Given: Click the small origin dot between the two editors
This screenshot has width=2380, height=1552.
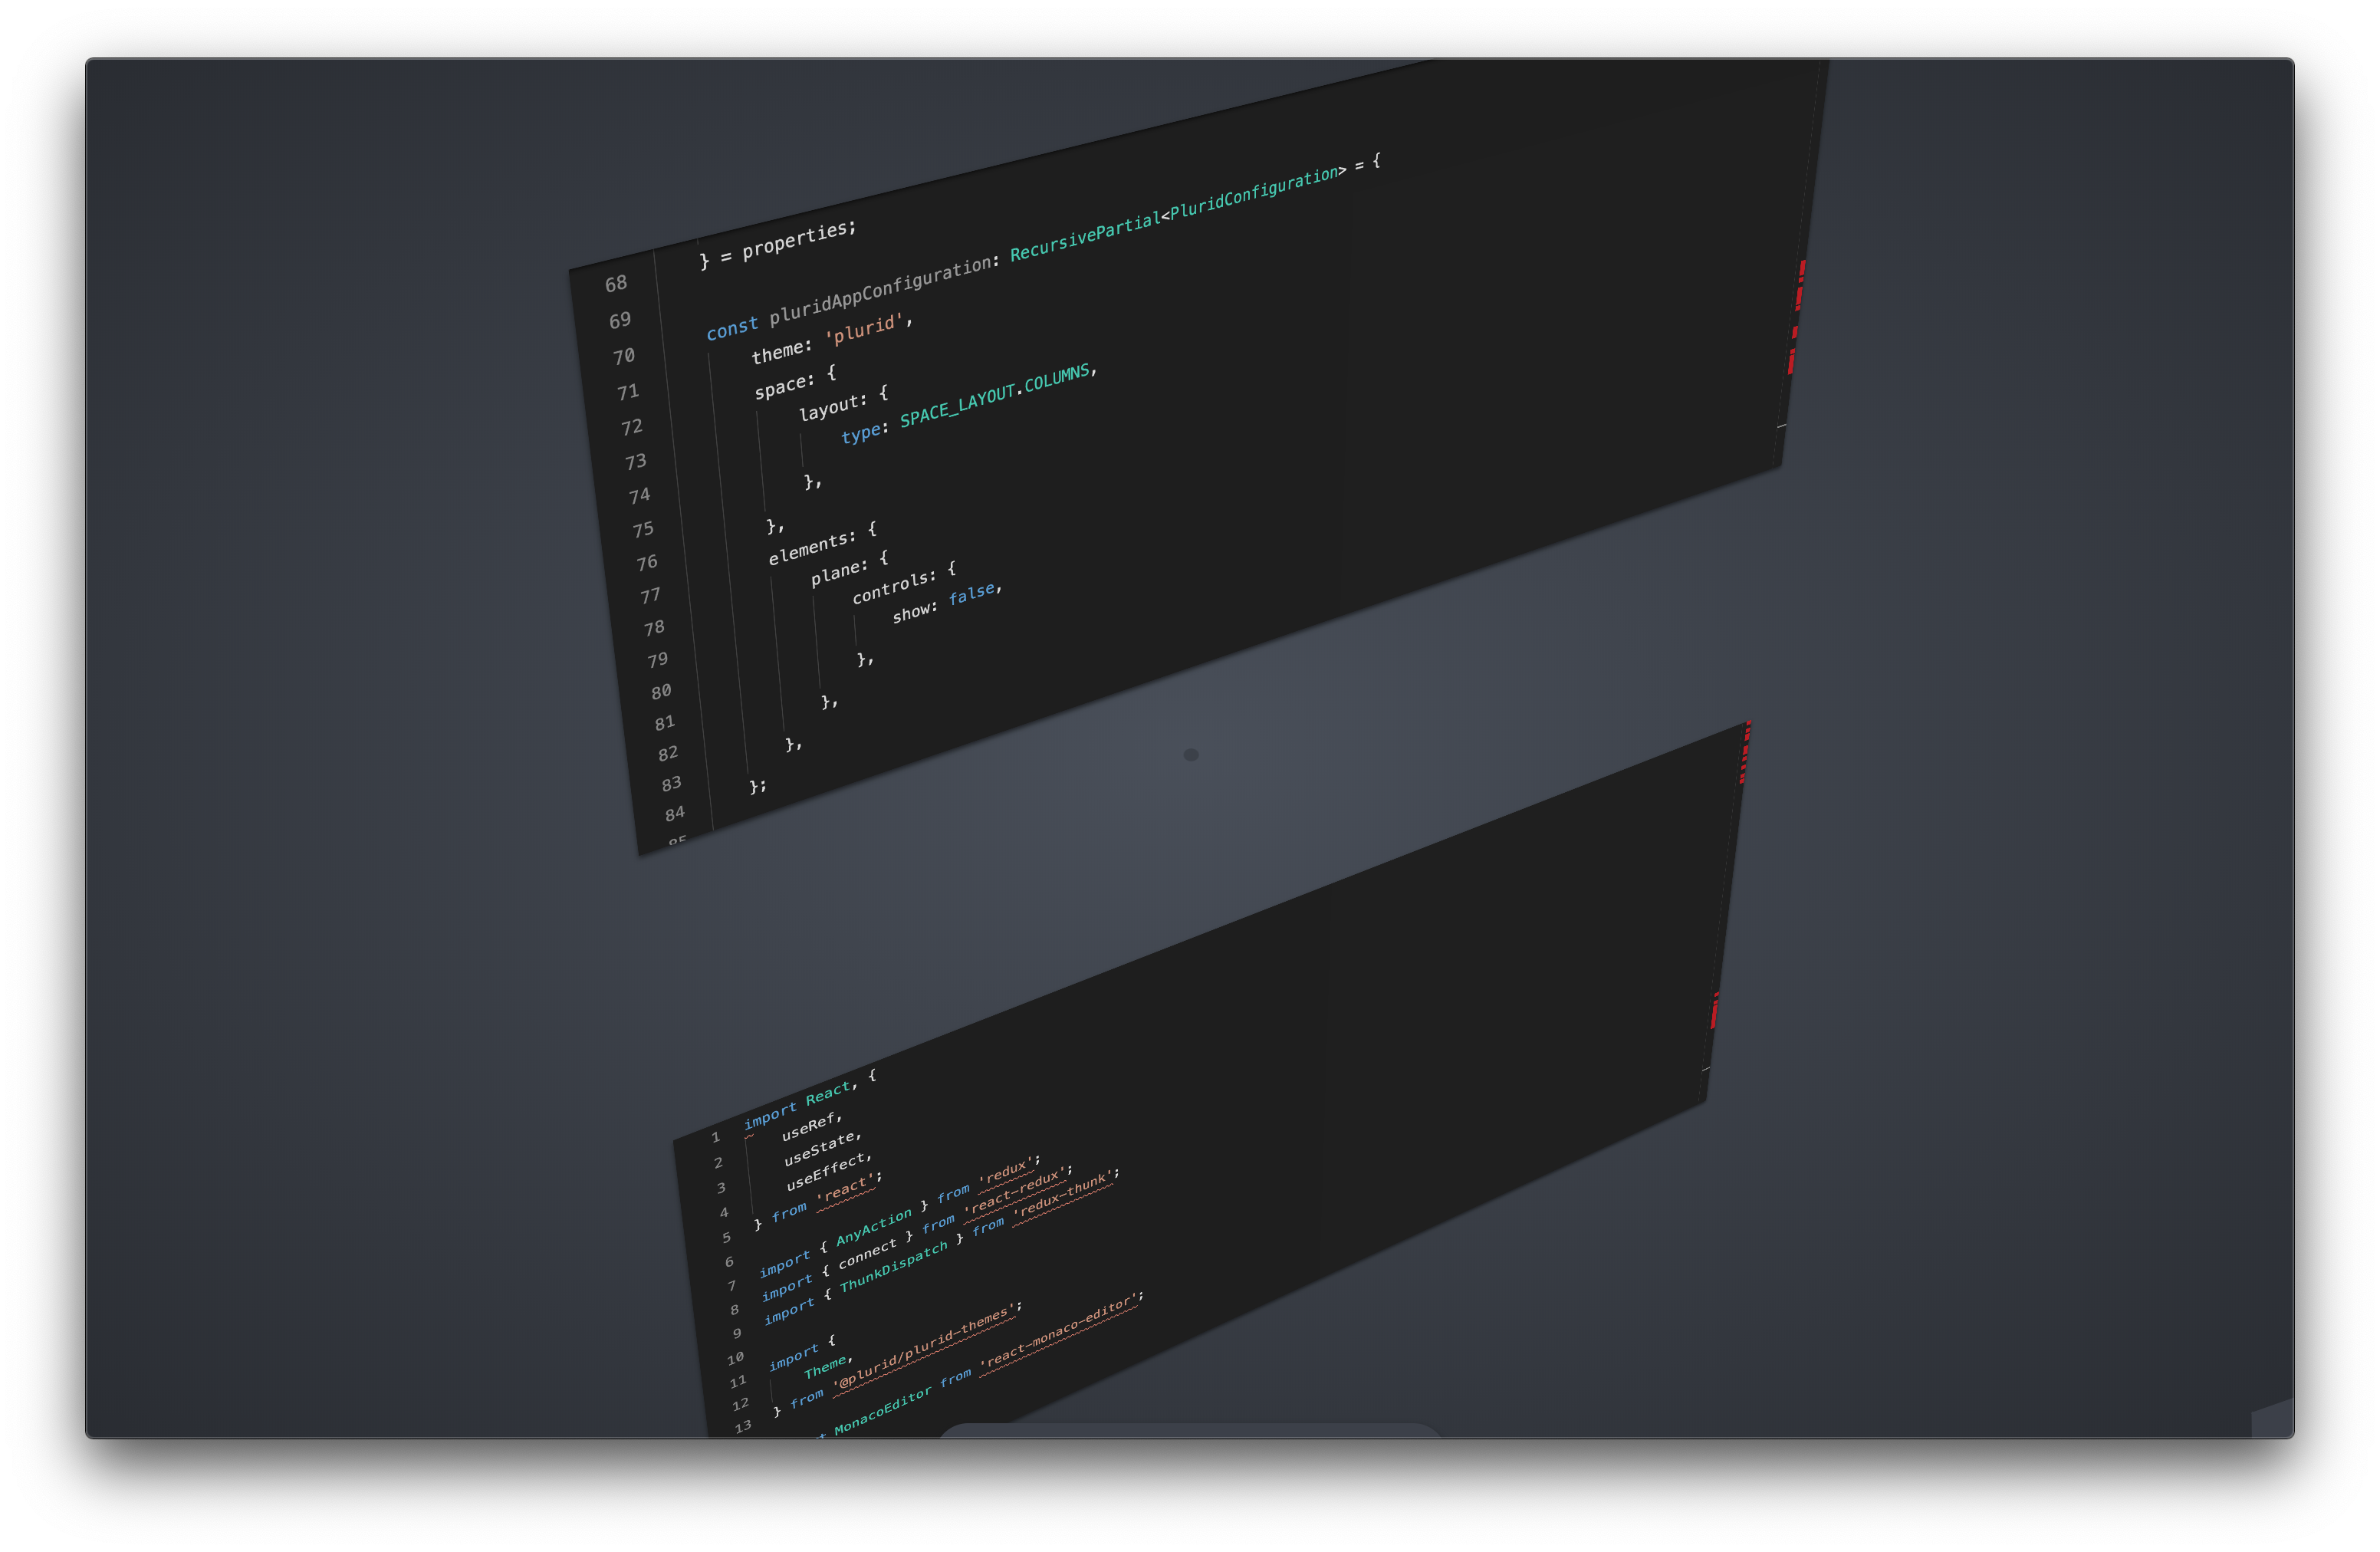Looking at the screenshot, I should pyautogui.click(x=1190, y=755).
